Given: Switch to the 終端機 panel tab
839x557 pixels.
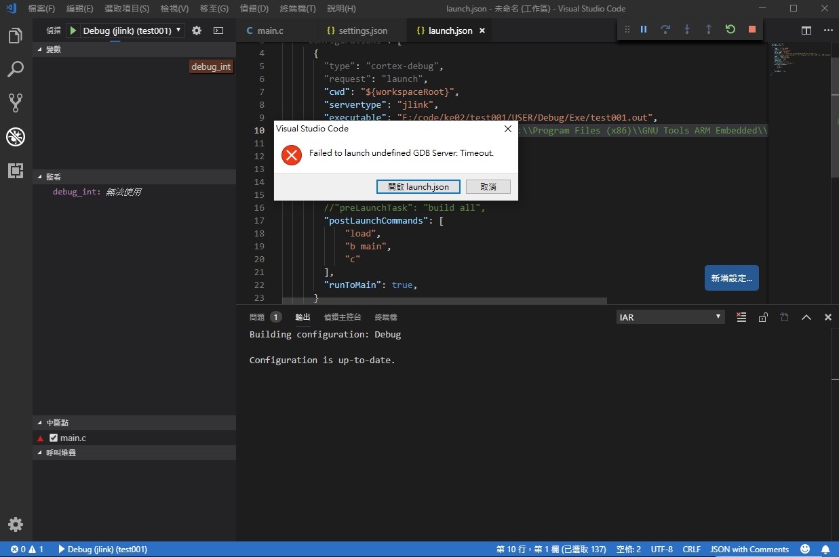Looking at the screenshot, I should pos(386,317).
